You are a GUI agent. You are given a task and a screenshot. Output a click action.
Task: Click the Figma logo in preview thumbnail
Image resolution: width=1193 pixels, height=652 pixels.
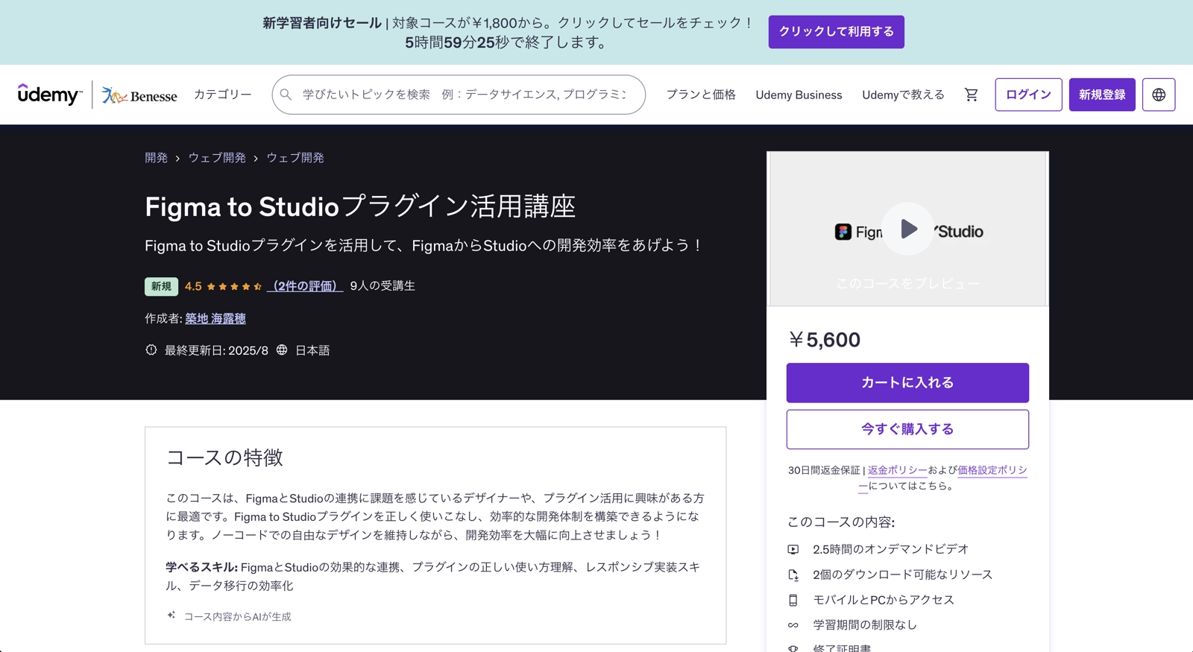click(x=843, y=232)
